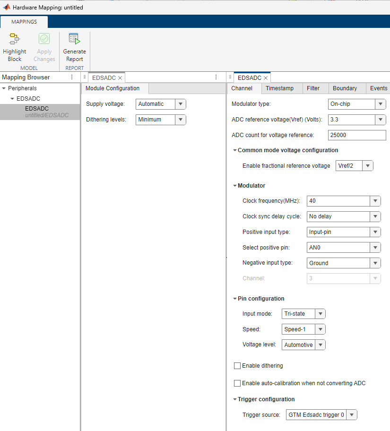Open the Modulator type dropdown
Image resolution: width=390 pixels, height=431 pixels.
(381, 104)
